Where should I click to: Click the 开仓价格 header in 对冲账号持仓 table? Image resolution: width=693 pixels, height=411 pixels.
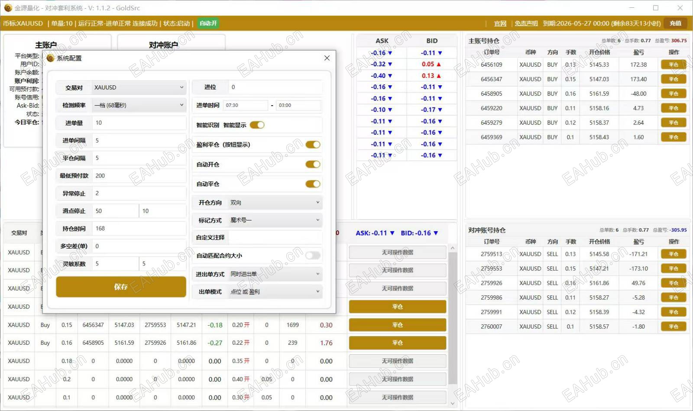click(x=599, y=242)
